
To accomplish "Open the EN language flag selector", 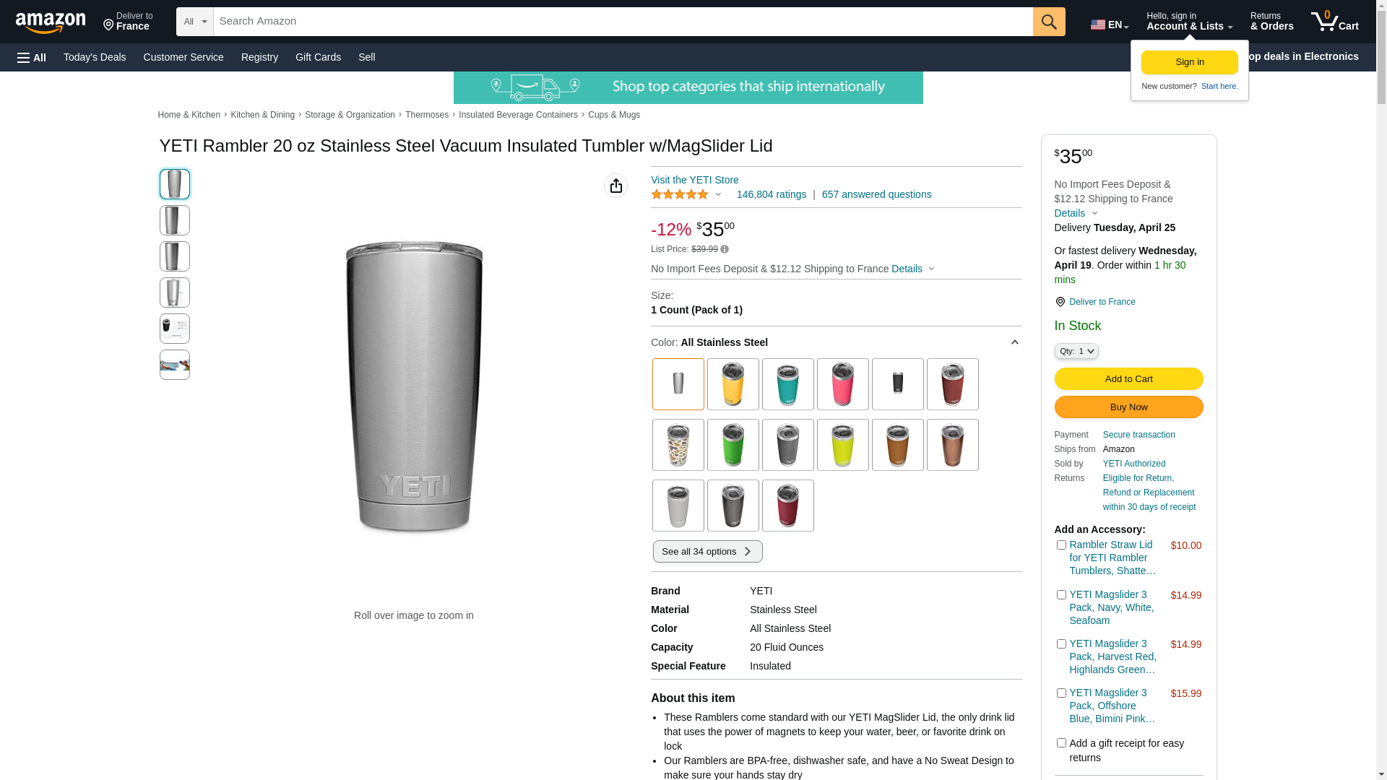I will click(1110, 25).
